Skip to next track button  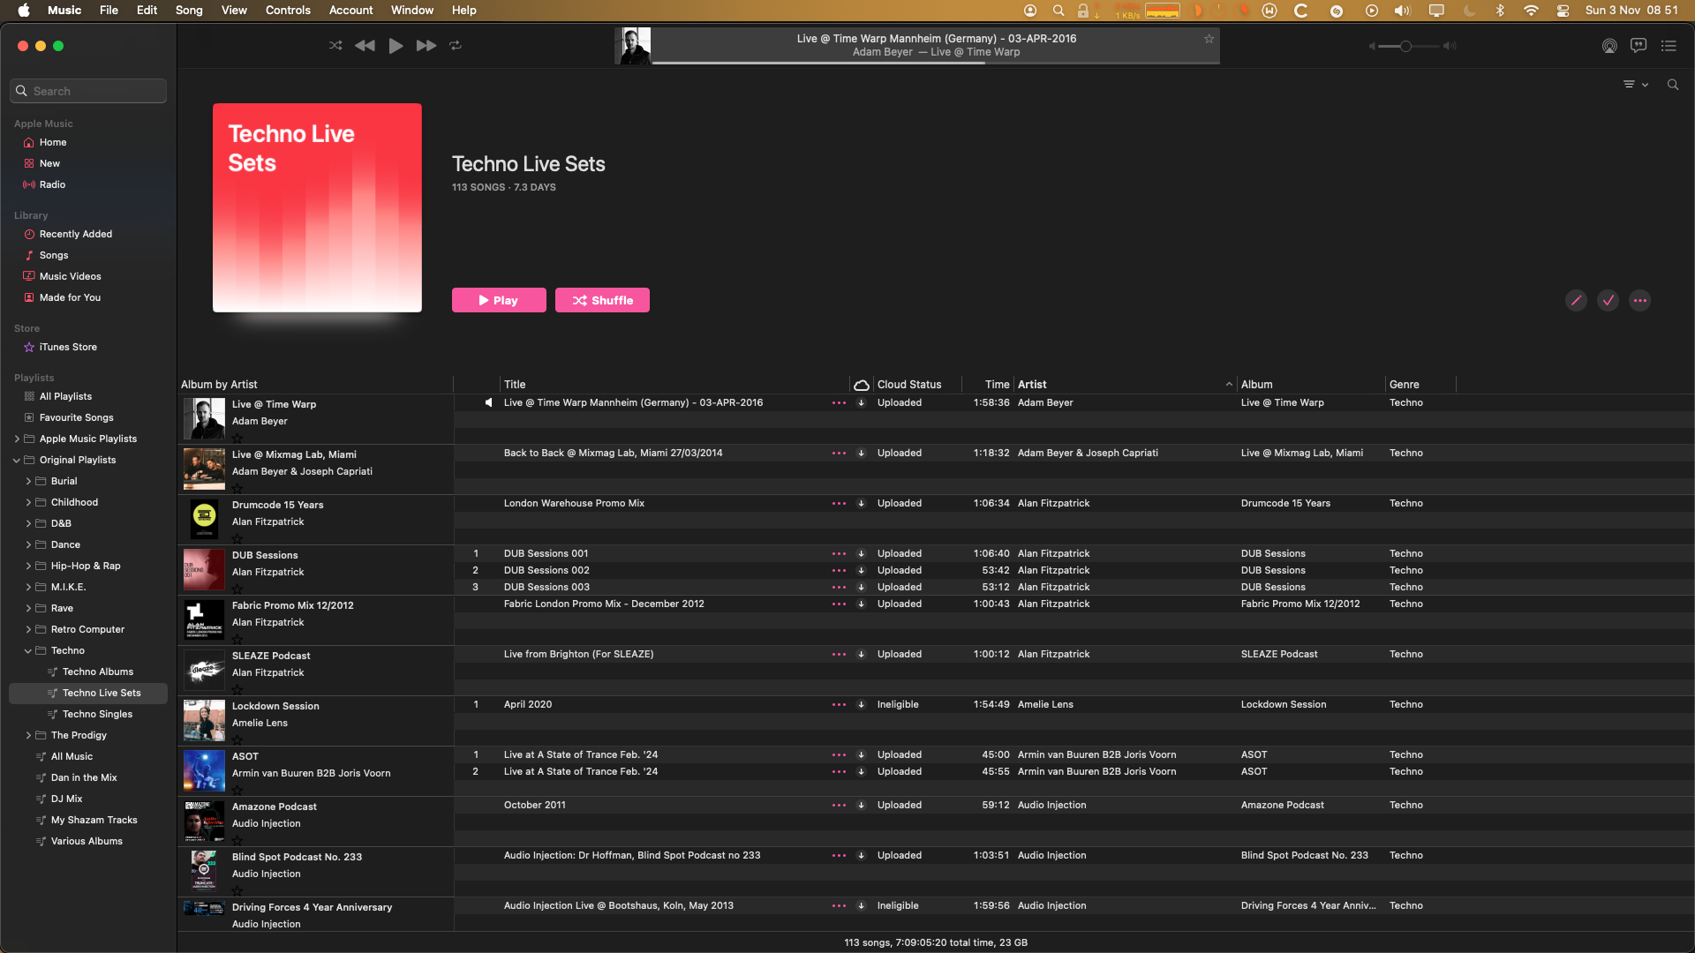(x=426, y=45)
